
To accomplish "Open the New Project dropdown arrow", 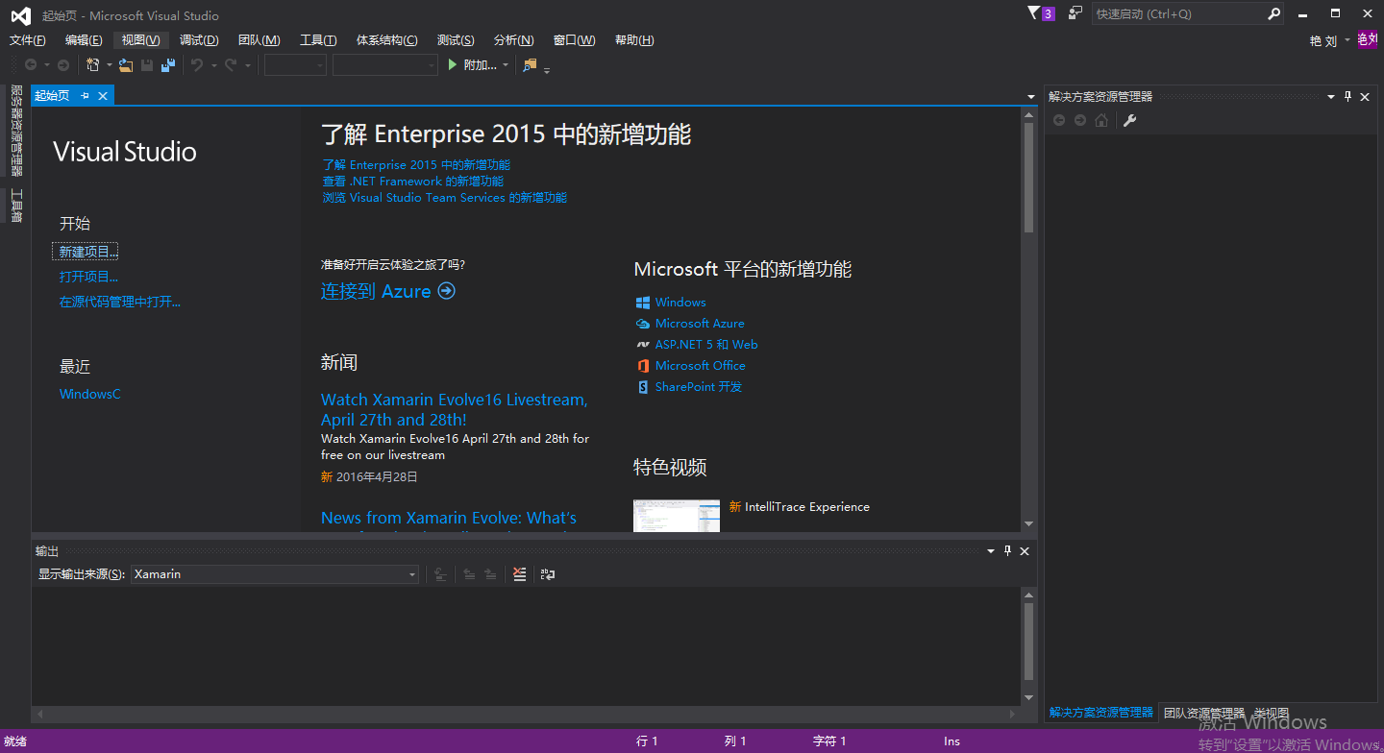I will (x=109, y=65).
